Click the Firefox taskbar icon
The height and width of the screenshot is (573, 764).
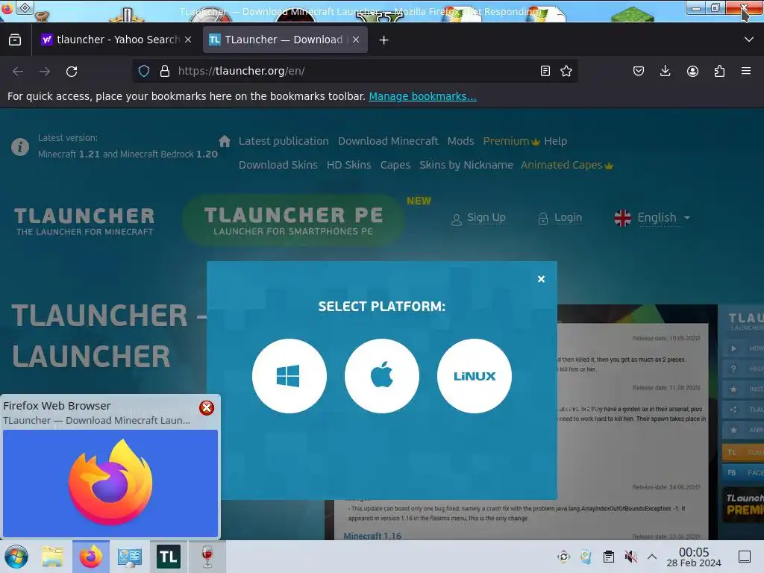pyautogui.click(x=91, y=557)
